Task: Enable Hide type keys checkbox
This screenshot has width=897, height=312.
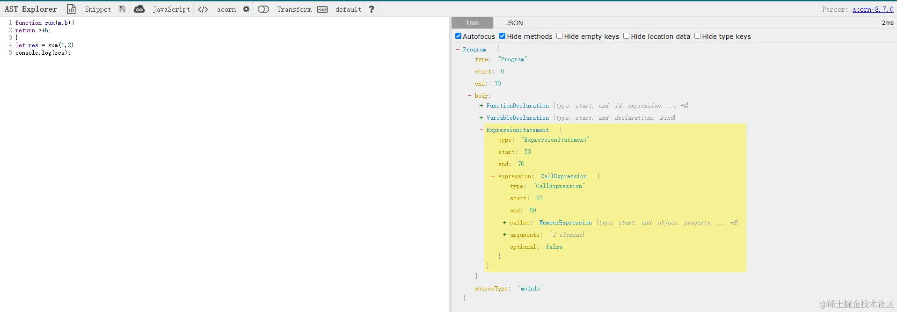Action: pos(697,36)
